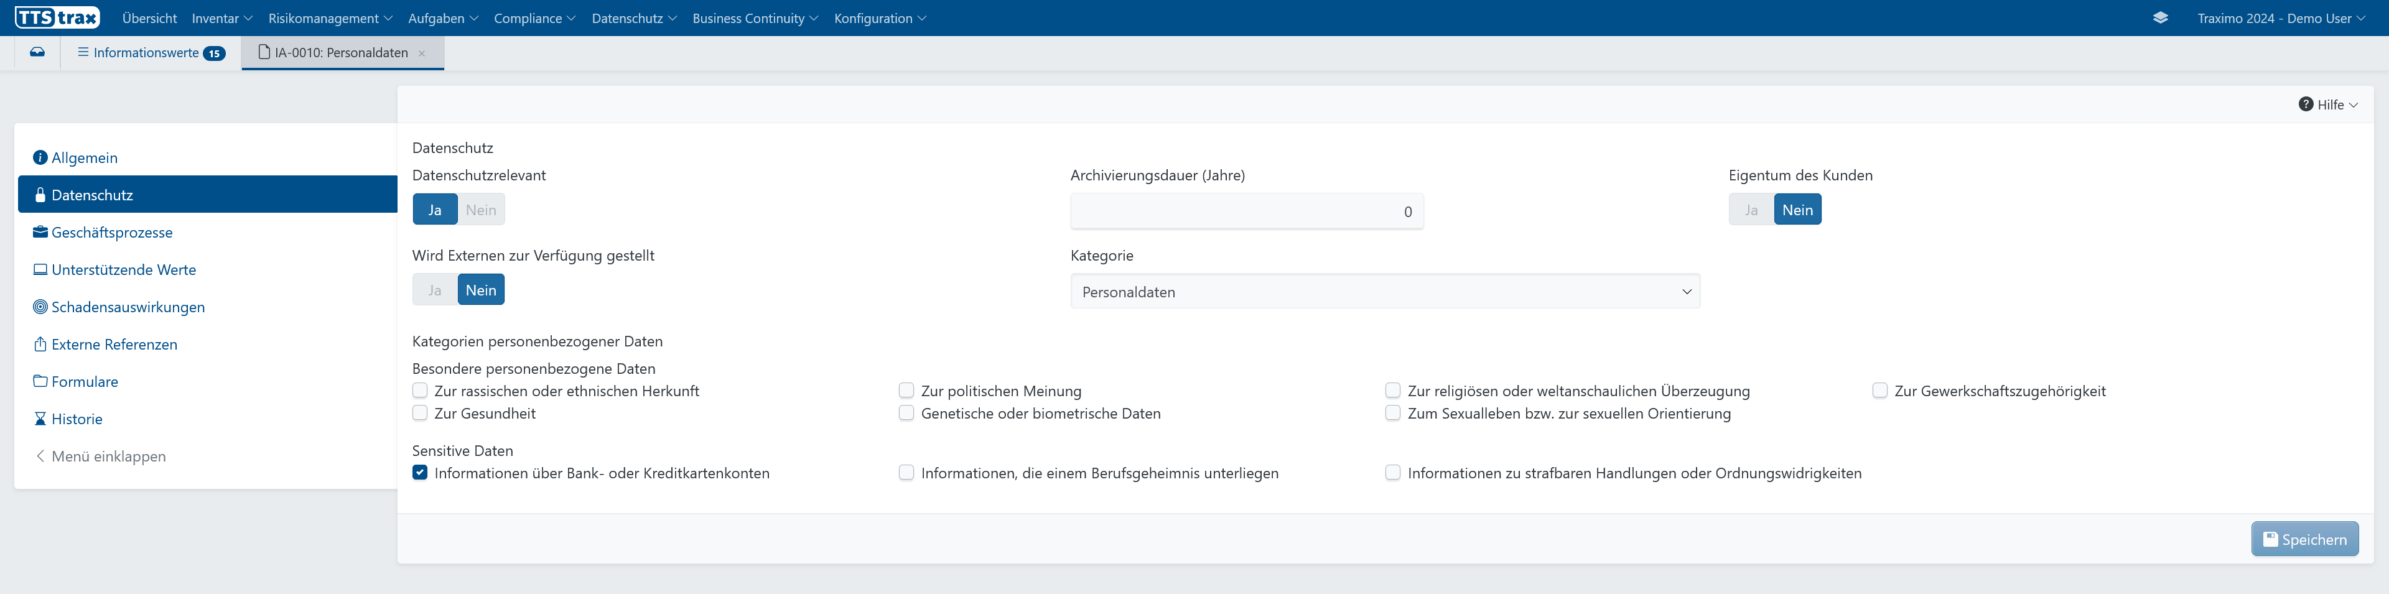Click the Formulare folder icon
2389x594 pixels.
40,381
